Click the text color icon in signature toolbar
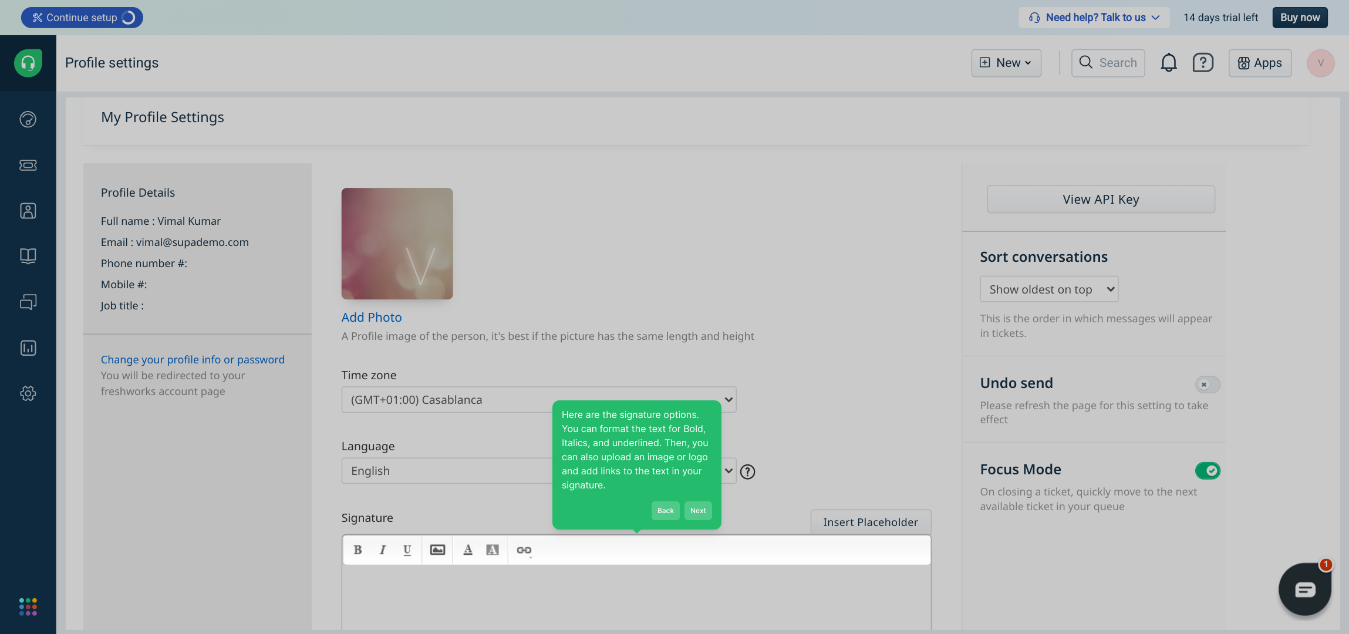The height and width of the screenshot is (634, 1349). click(x=468, y=550)
